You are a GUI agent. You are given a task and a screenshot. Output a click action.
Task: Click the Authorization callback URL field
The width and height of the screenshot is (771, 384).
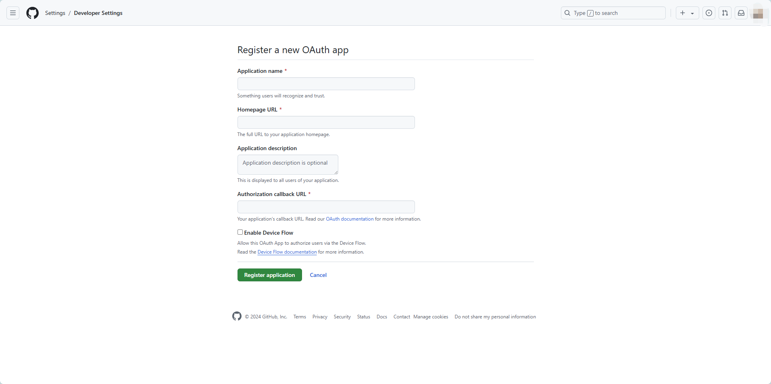(326, 207)
